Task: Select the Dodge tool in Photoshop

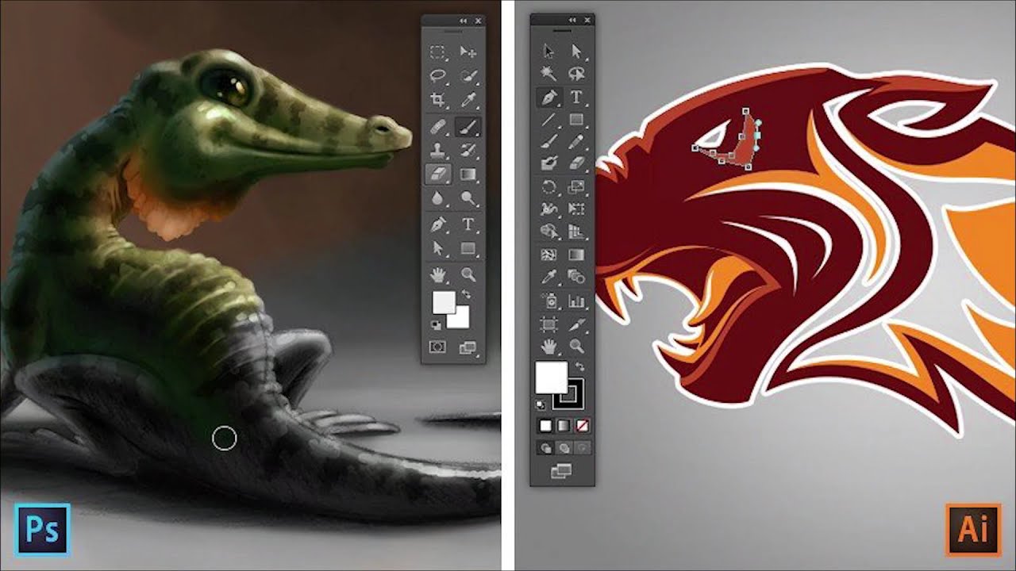Action: click(x=468, y=198)
